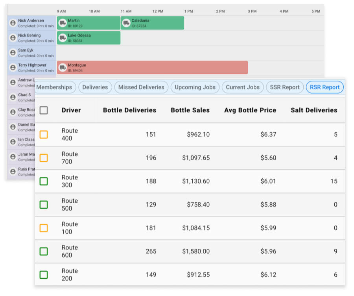354x296 pixels.
Task: Select the Route 600 row checkbox
Action: pyautogui.click(x=44, y=252)
